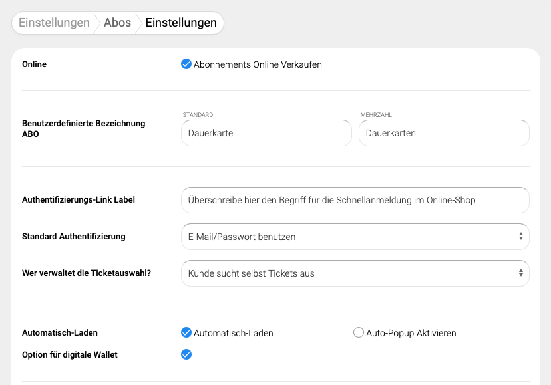Click the small MEHRZAHL caption above Dauerkarten

pyautogui.click(x=376, y=115)
